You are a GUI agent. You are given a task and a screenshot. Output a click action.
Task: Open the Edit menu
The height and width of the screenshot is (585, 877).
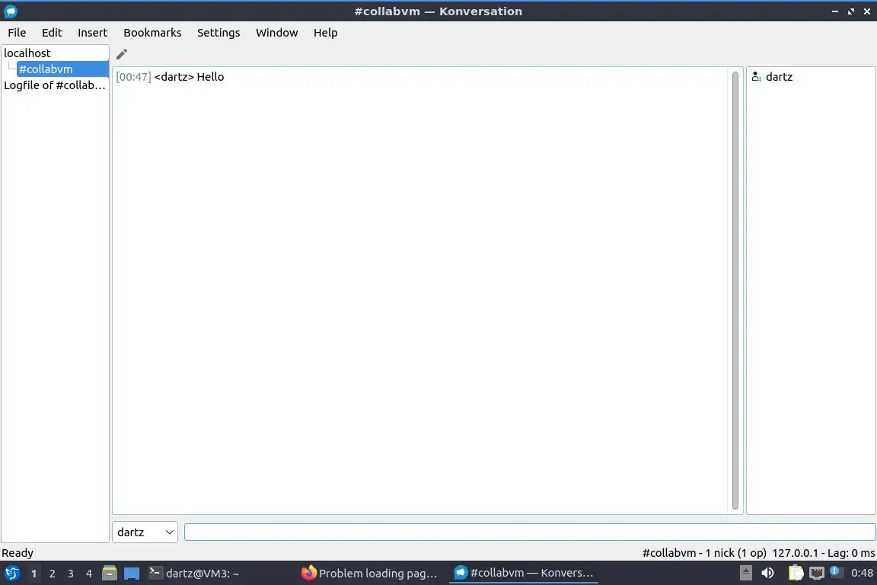click(52, 33)
